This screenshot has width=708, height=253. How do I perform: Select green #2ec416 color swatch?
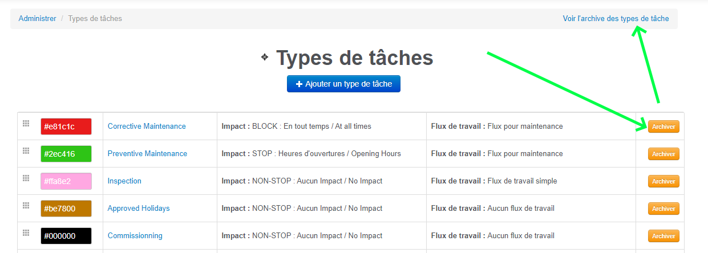click(x=66, y=154)
